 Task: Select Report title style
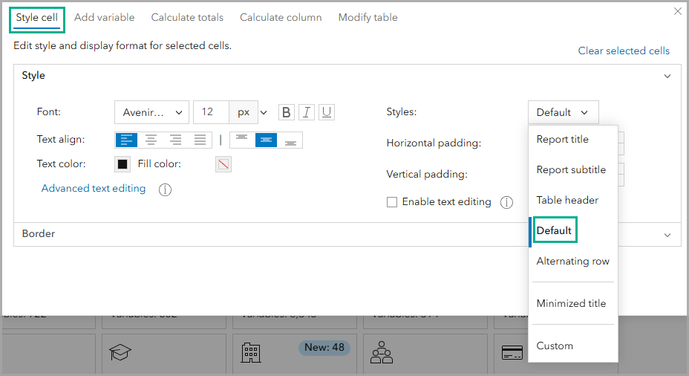573,140
